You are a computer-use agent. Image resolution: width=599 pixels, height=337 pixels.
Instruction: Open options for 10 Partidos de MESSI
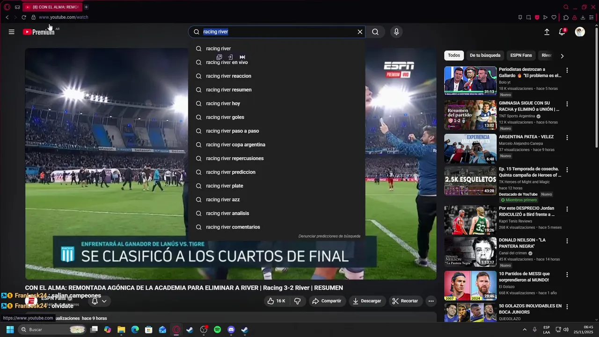click(x=567, y=274)
